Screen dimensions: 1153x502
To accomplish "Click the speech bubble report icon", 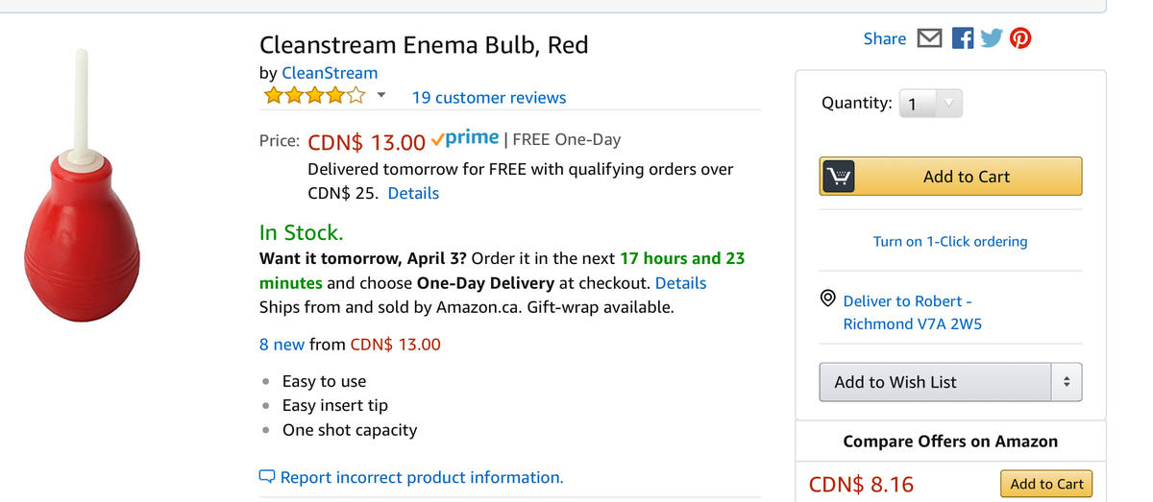I will coord(267,477).
